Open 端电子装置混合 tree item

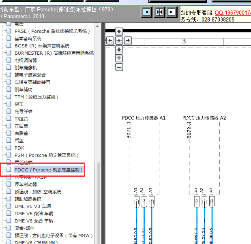coord(30,75)
